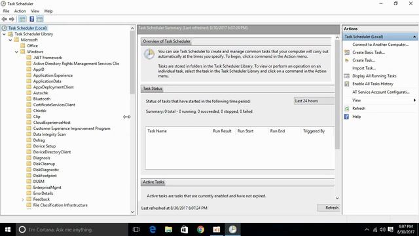Screen dimensions: 419x236
Task: Click the summary pane scroll down arrow
Action: pos(337,198)
